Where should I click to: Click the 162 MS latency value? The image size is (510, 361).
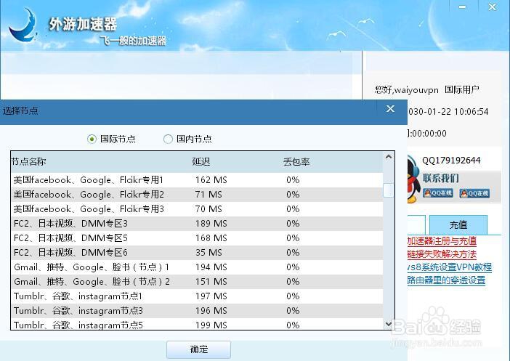[x=211, y=180]
